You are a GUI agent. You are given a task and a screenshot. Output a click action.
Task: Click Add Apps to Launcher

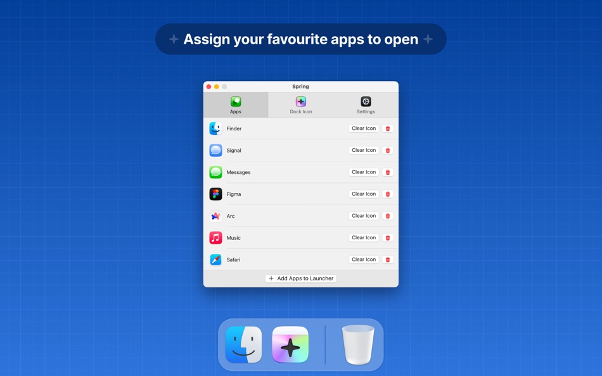point(300,279)
